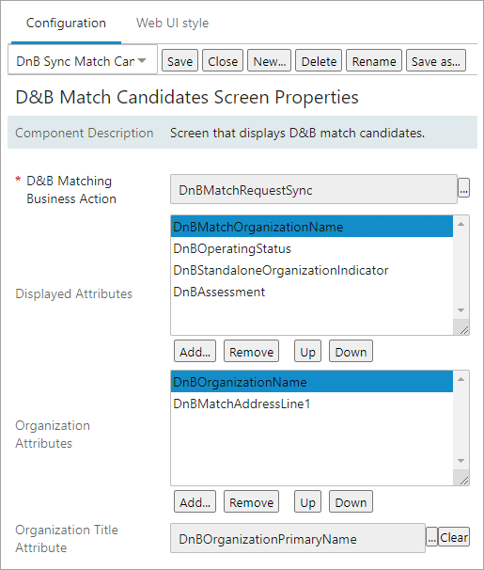
Task: Click down arrow of Organization Attributes scrollbar
Action: tap(461, 461)
